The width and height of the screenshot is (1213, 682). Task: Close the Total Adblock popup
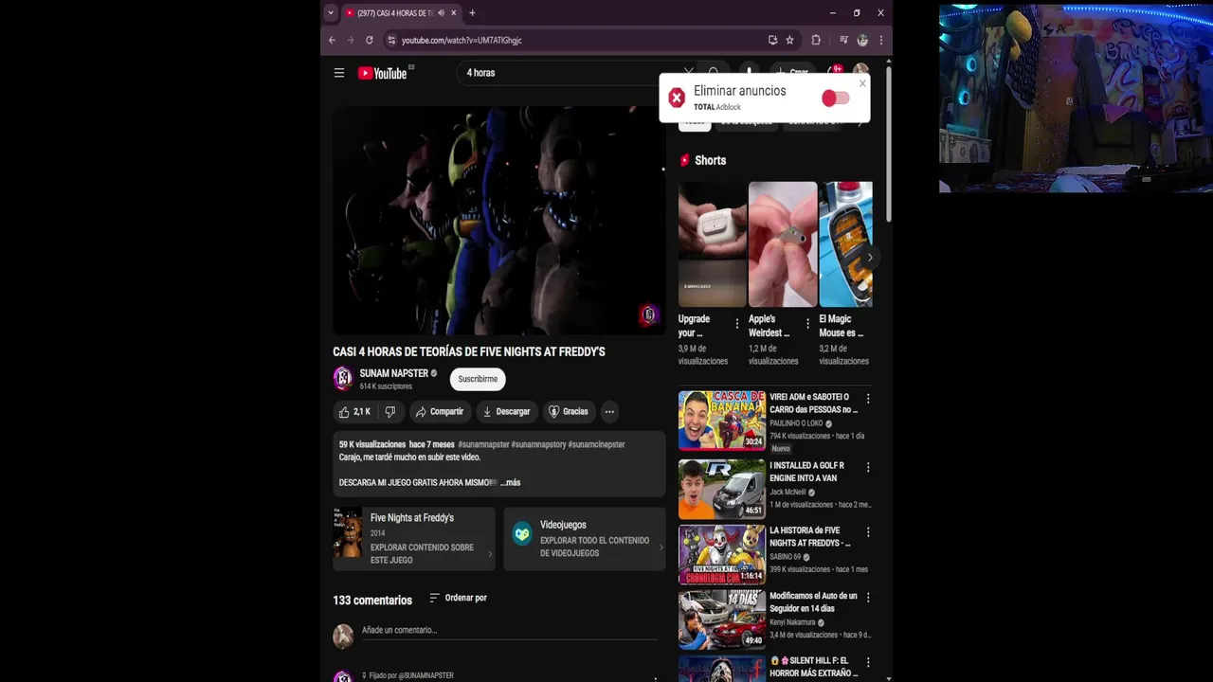[862, 83]
